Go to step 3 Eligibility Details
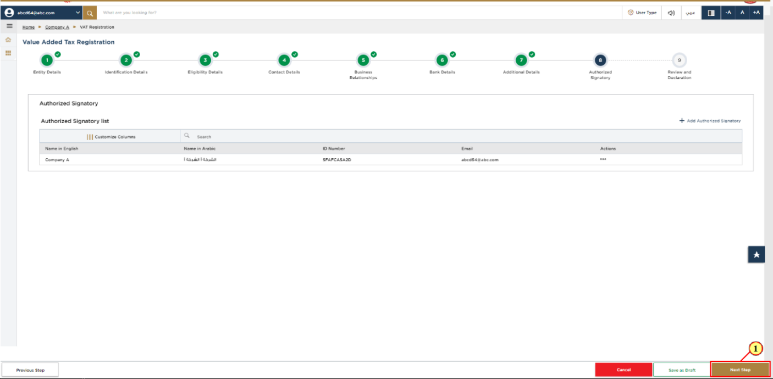 tap(205, 60)
